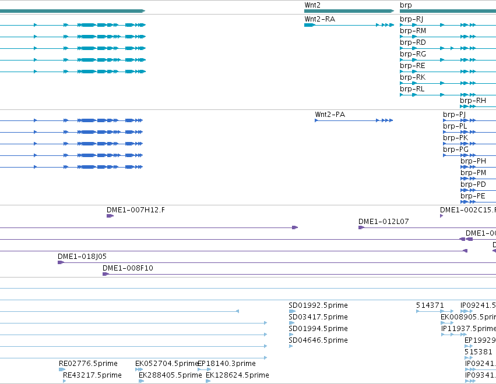Select the SD03417.5prime EST label

(x=318, y=317)
